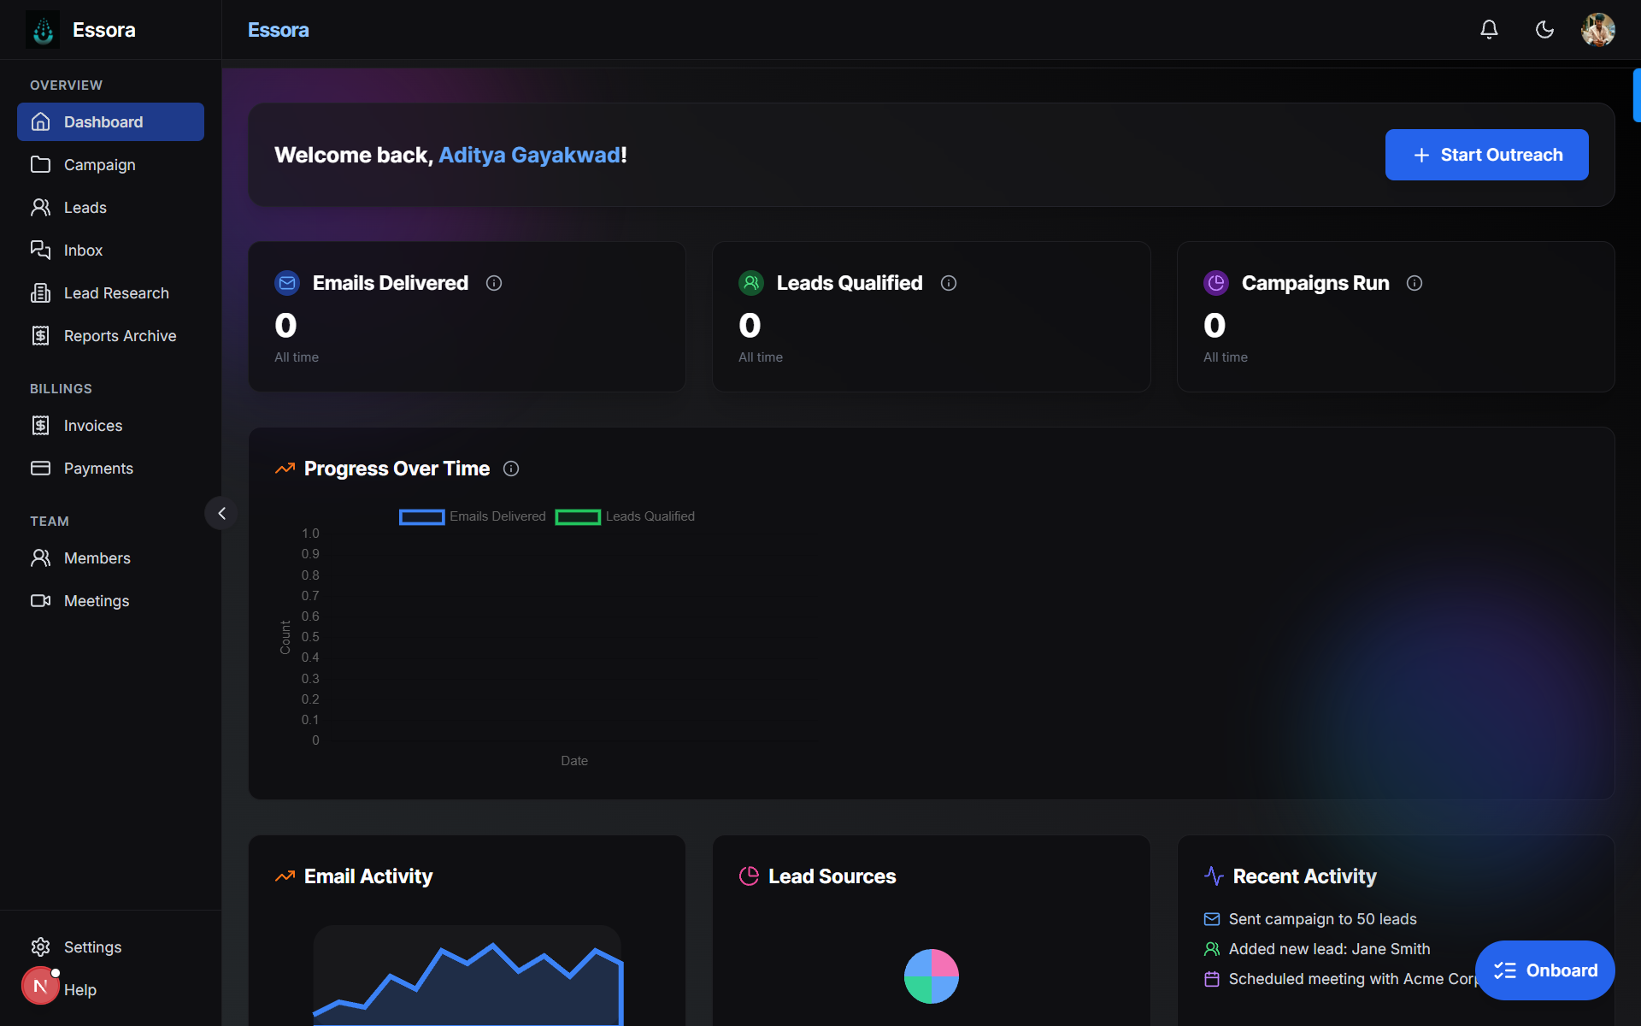The height and width of the screenshot is (1026, 1641).
Task: Click 'Sent campaign to 50 leads'
Action: tap(1323, 919)
